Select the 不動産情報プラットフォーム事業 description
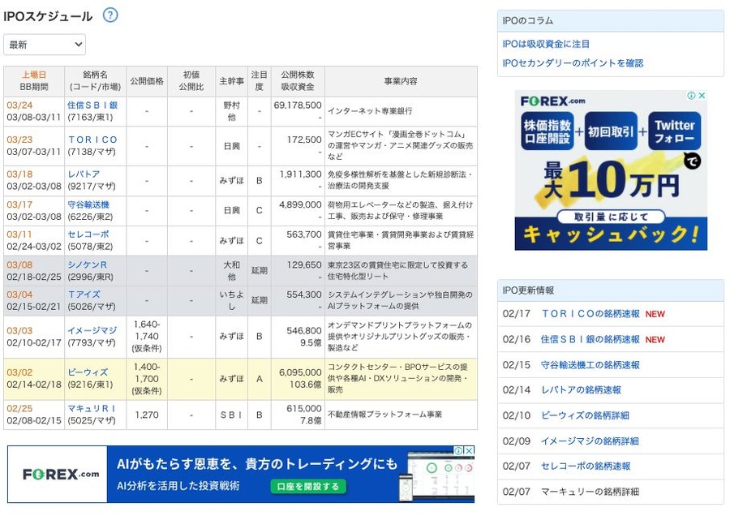Image resolution: width=730 pixels, height=516 pixels. click(x=385, y=415)
